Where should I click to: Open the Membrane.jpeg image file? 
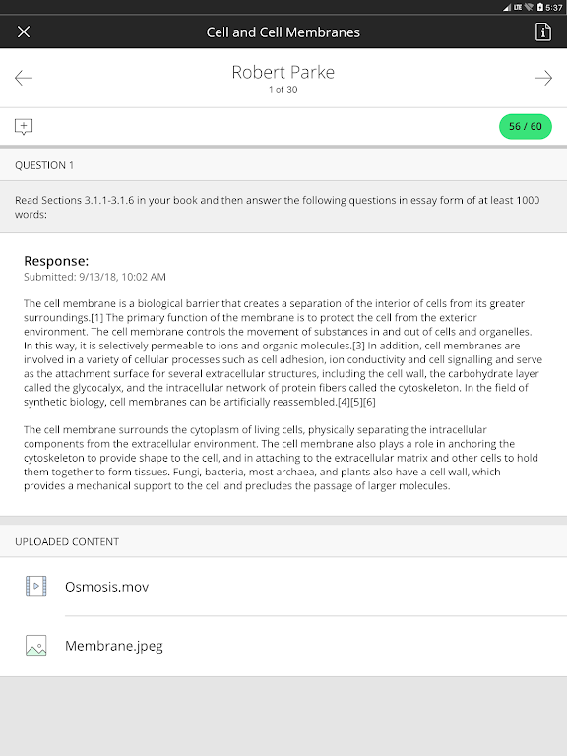point(283,646)
